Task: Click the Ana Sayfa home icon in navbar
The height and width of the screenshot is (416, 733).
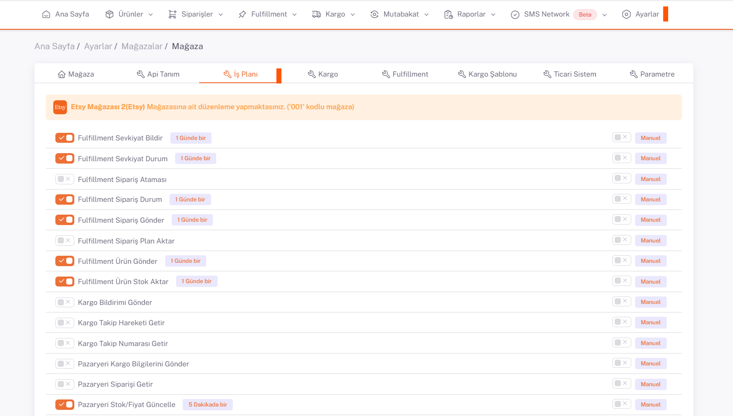Action: 46,14
